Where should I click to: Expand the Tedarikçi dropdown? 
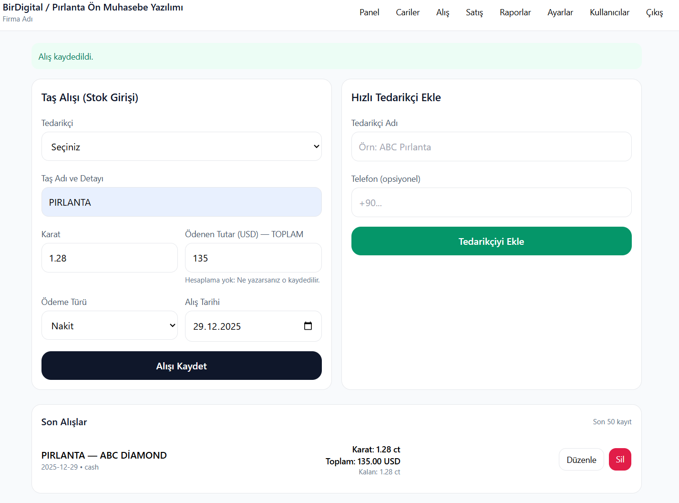(181, 147)
